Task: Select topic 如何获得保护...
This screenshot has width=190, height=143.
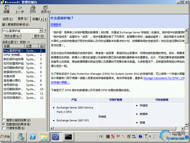Action: 24,98
